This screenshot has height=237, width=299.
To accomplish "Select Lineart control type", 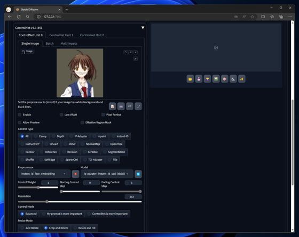I will click(x=51, y=144).
